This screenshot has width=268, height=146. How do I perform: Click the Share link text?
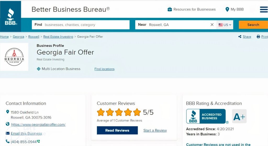pos(247,36)
